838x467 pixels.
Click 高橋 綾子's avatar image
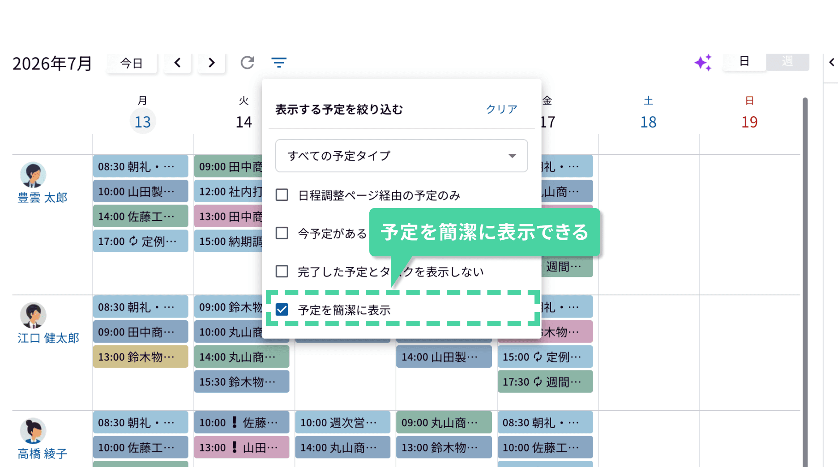click(x=33, y=431)
